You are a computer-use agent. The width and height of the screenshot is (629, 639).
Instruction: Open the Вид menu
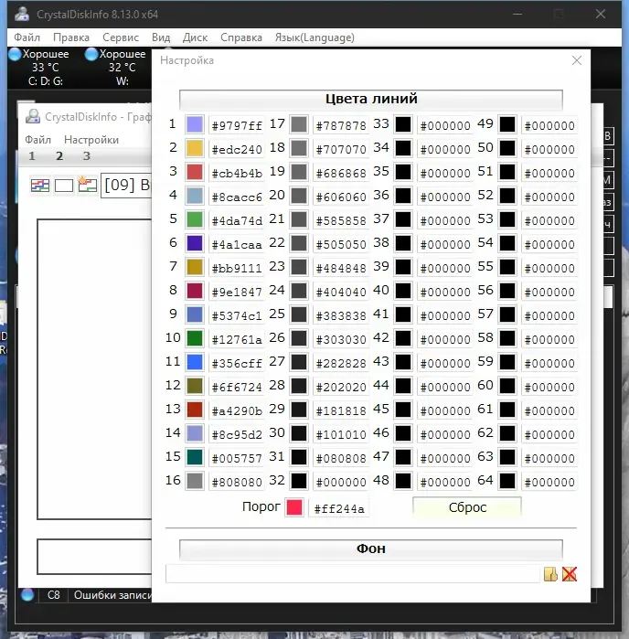click(x=161, y=37)
